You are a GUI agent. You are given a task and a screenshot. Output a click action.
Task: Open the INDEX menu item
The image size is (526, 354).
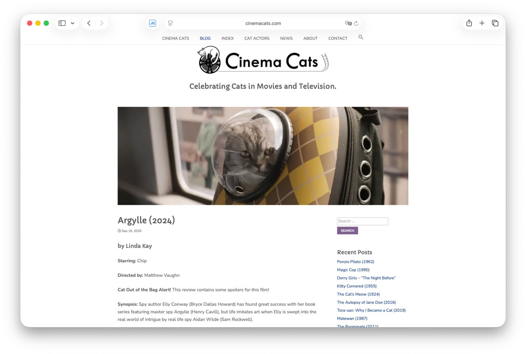(x=227, y=38)
